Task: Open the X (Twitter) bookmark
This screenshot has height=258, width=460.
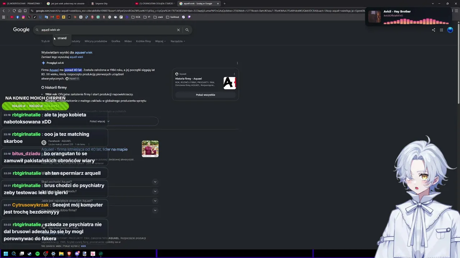Action: tap(29, 17)
